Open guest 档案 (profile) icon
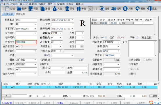The image size is (161, 105). tap(114, 9)
